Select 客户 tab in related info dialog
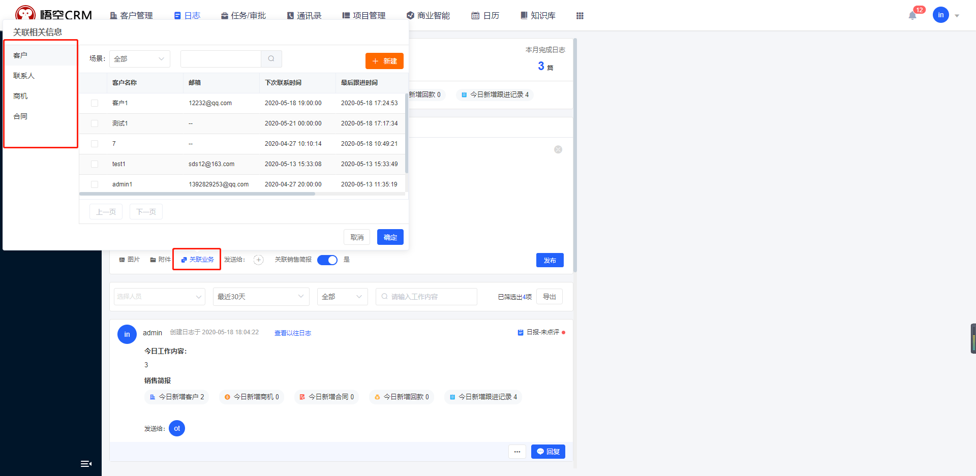Viewport: 976px width, 476px height. pyautogui.click(x=41, y=55)
